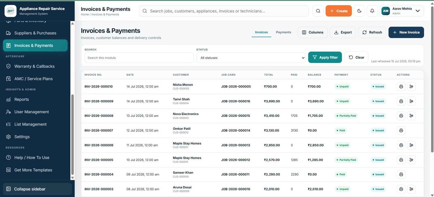Click the Home breadcrumb link

pyautogui.click(x=85, y=15)
